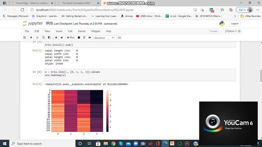Open the Mail app from the taskbar

tap(128, 143)
